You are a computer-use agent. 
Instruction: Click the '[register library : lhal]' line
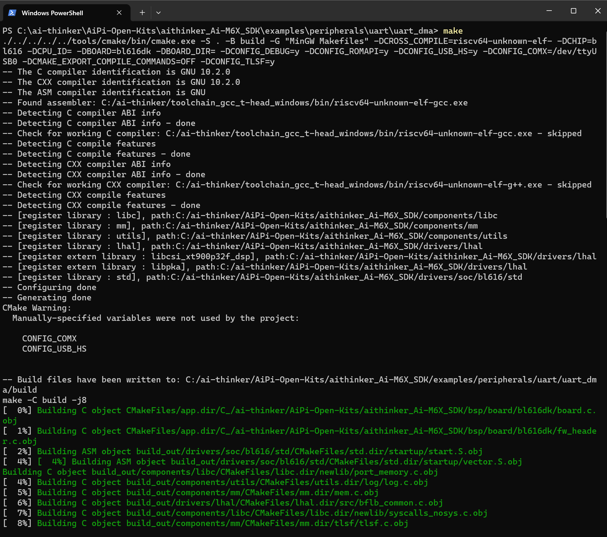coord(243,247)
